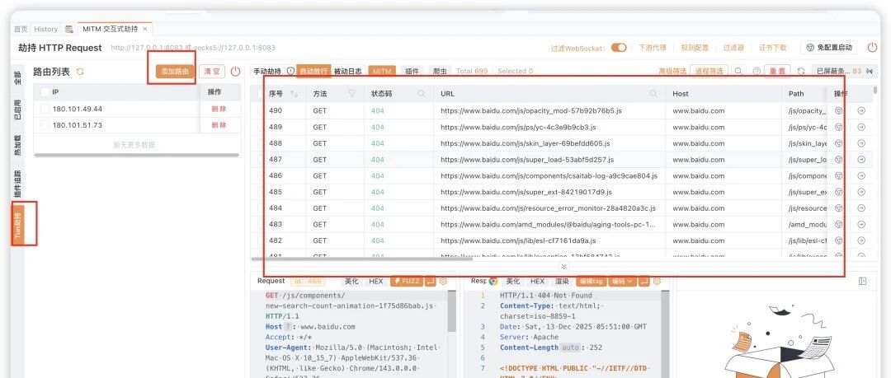Screen dimensions: 891x378
Task: Select 被动日志 mode
Action: click(348, 72)
